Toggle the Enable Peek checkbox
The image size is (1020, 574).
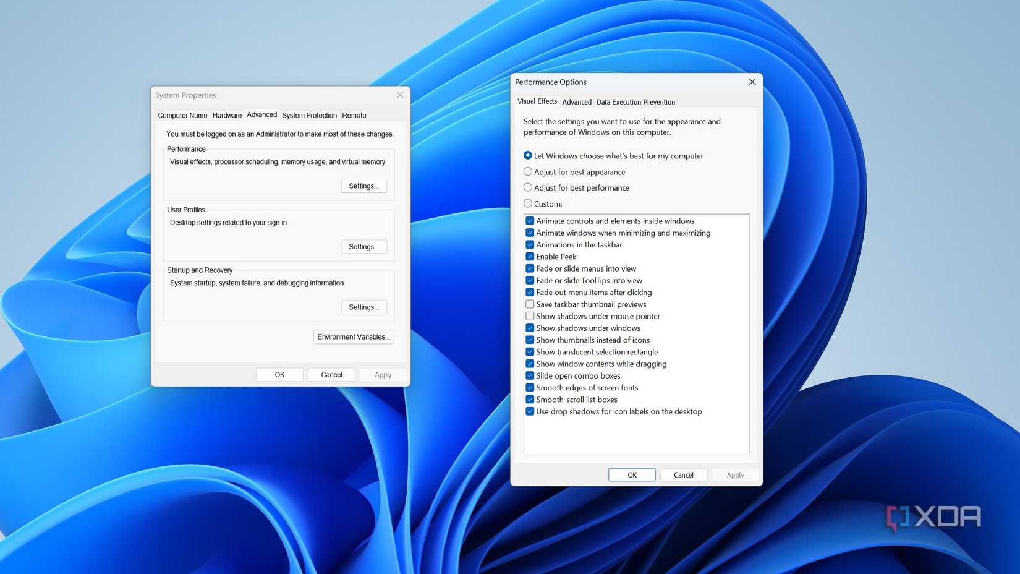pos(530,257)
